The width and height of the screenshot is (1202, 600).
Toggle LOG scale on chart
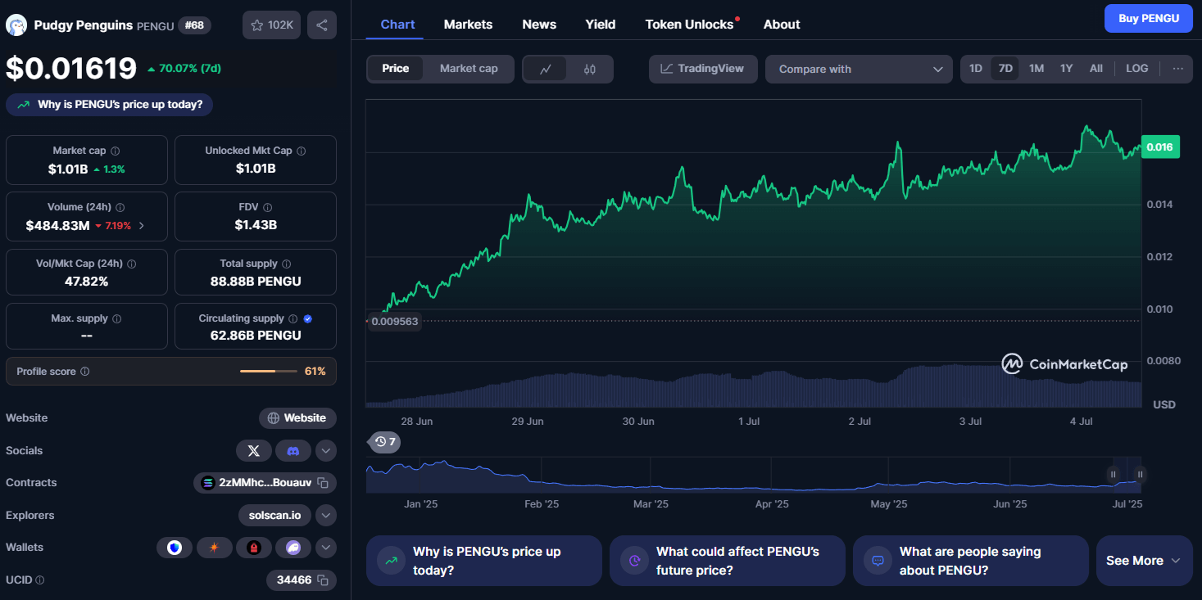1137,69
